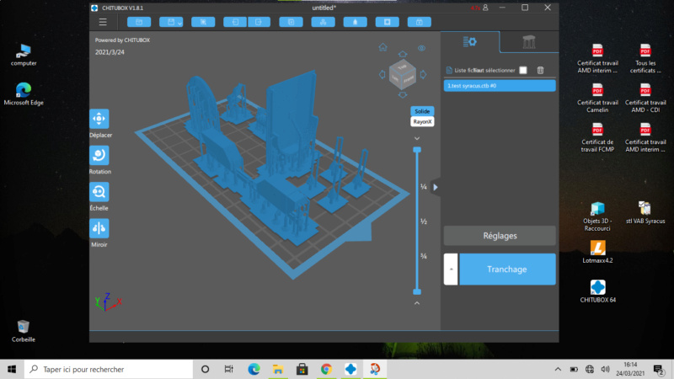The width and height of the screenshot is (674, 379).
Task: Click the Front face of view cube
Action: click(x=409, y=79)
